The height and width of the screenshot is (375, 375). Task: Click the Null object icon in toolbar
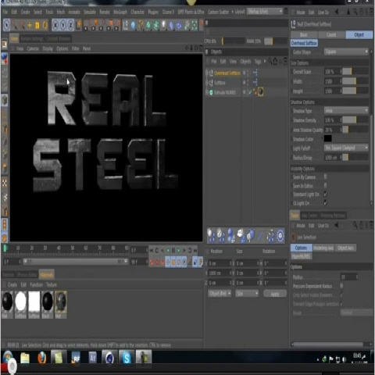point(126,25)
